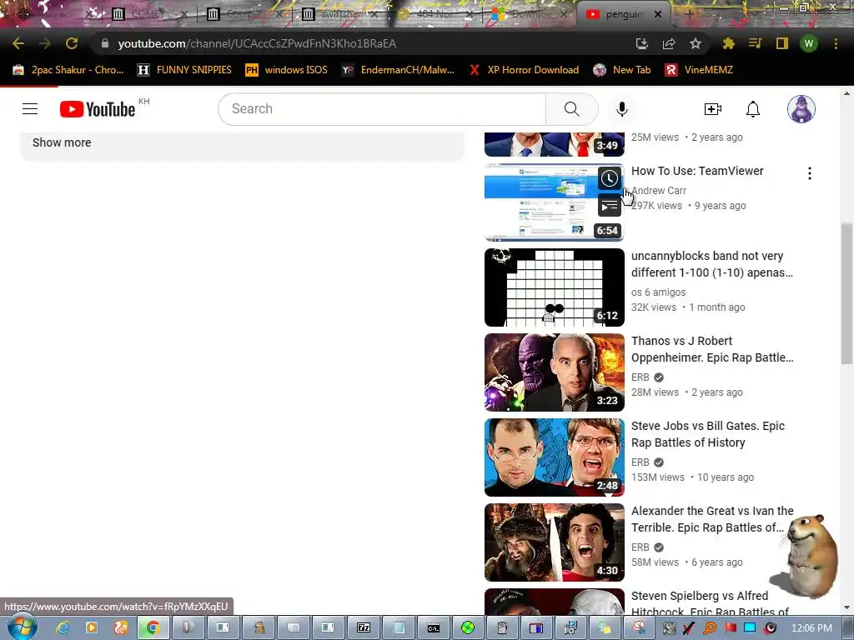Screen dimensions: 854x640
Task: Start voice search with the microphone
Action: point(621,109)
